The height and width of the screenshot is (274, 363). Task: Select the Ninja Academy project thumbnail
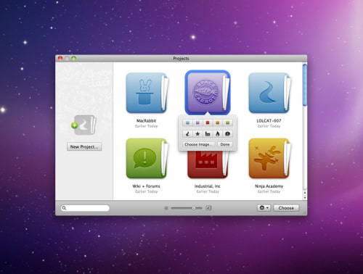269,159
